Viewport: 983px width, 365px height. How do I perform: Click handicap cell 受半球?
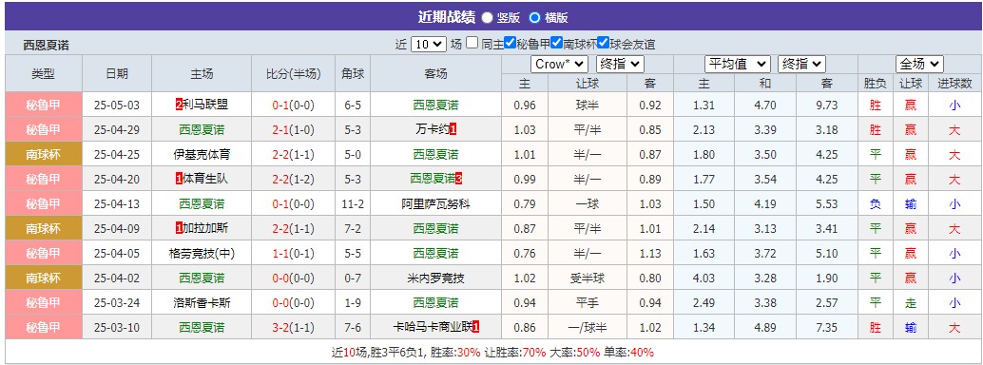588,278
